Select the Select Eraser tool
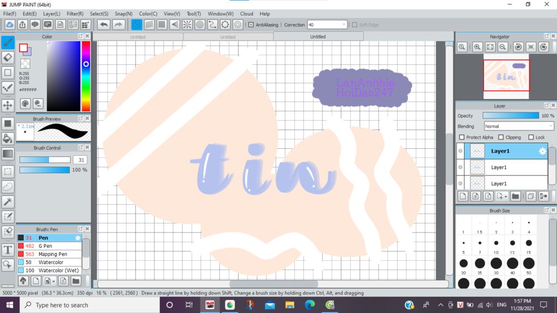 click(8, 231)
